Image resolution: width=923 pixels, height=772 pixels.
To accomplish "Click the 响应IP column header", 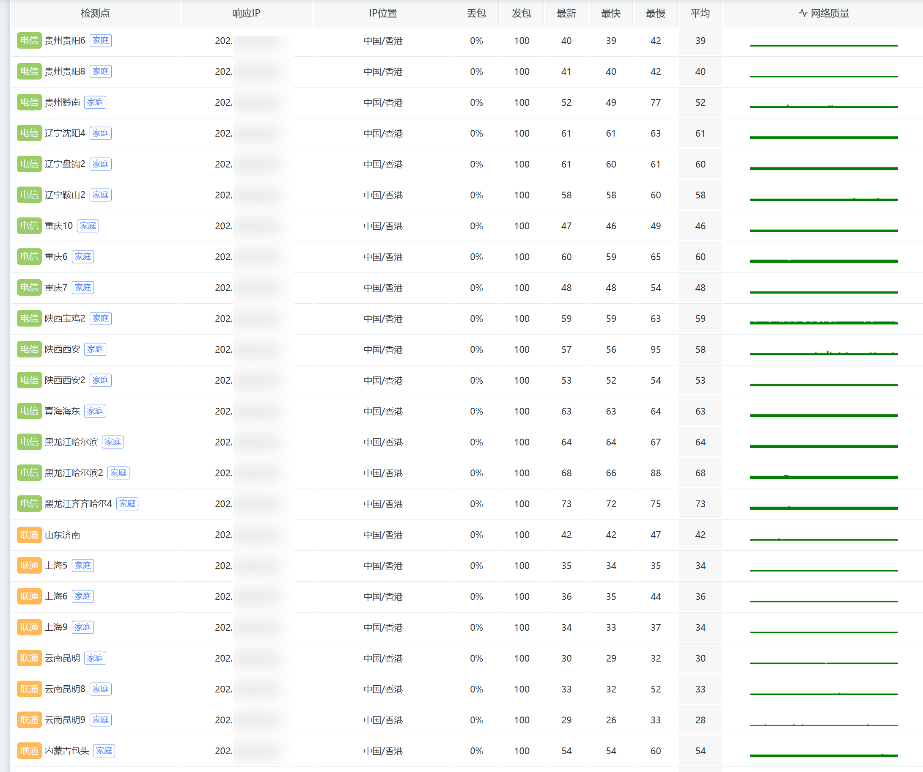I will point(246,13).
